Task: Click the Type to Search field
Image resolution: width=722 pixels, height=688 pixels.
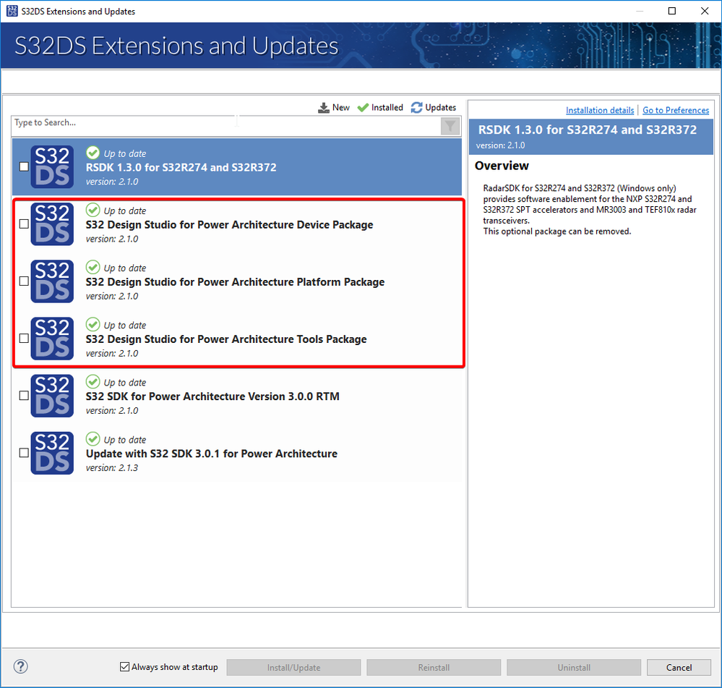Action: pos(225,125)
